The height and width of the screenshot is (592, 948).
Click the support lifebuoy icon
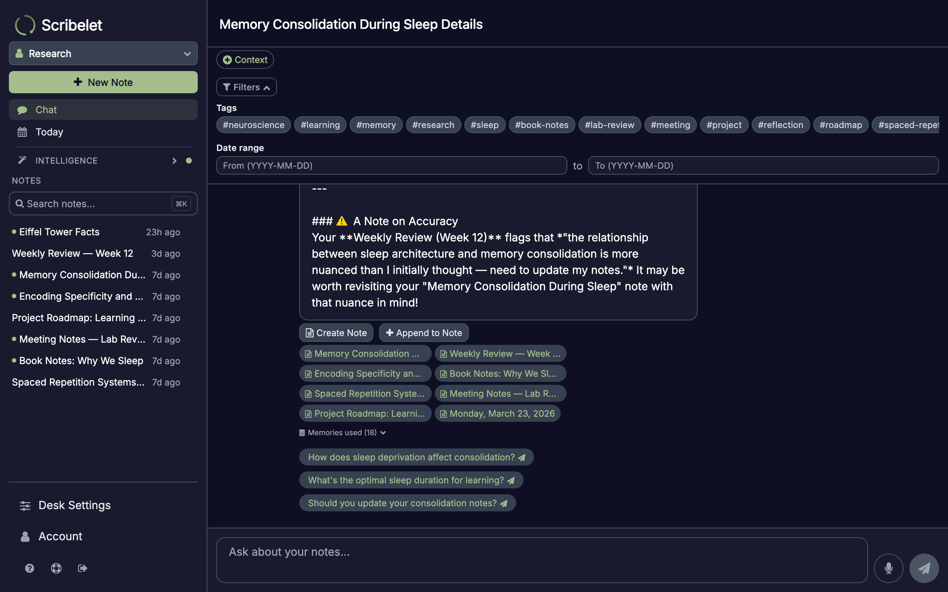56,568
